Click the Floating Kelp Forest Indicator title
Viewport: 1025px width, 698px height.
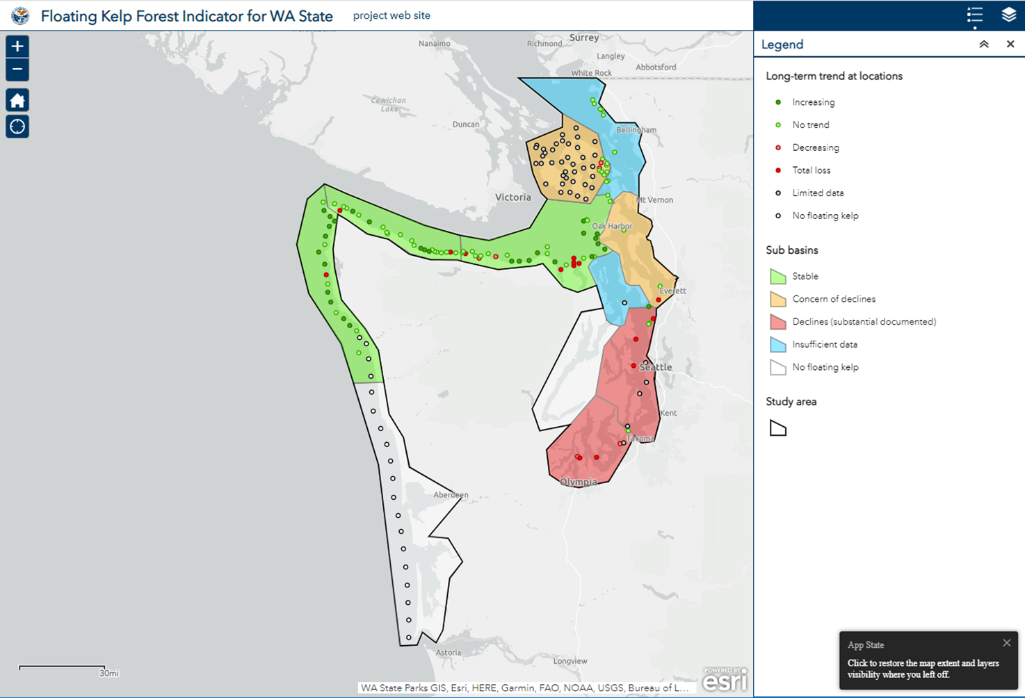click(187, 16)
